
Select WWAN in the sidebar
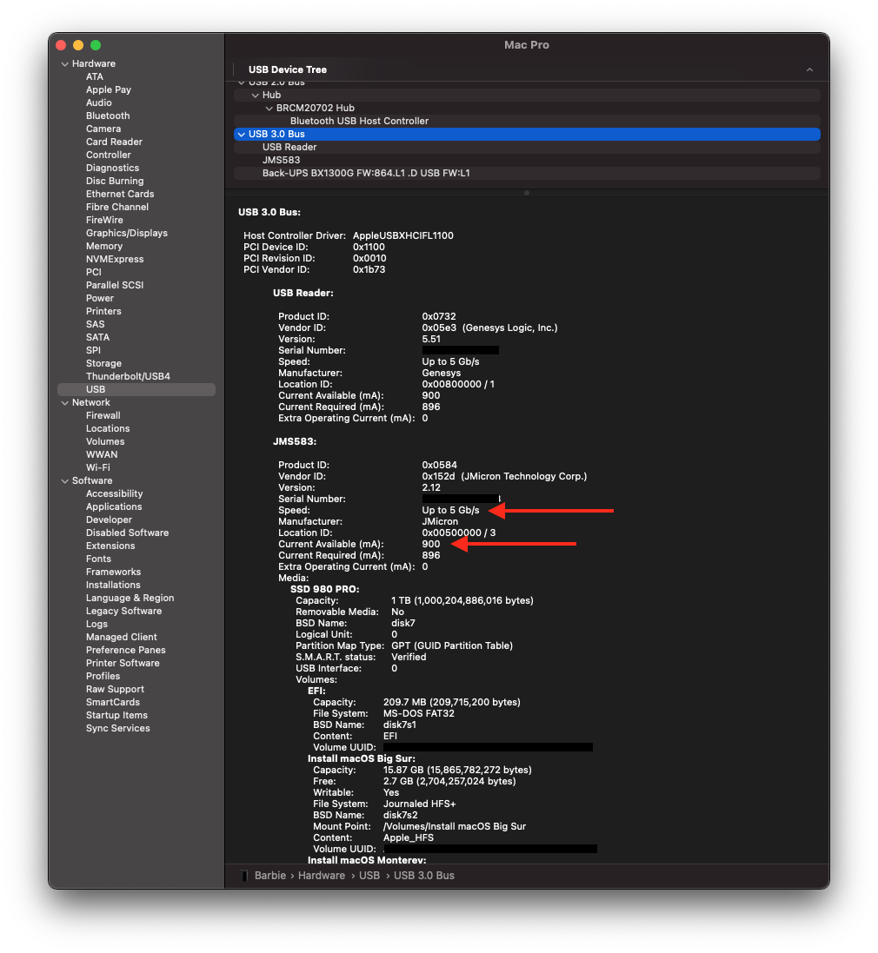coord(102,455)
